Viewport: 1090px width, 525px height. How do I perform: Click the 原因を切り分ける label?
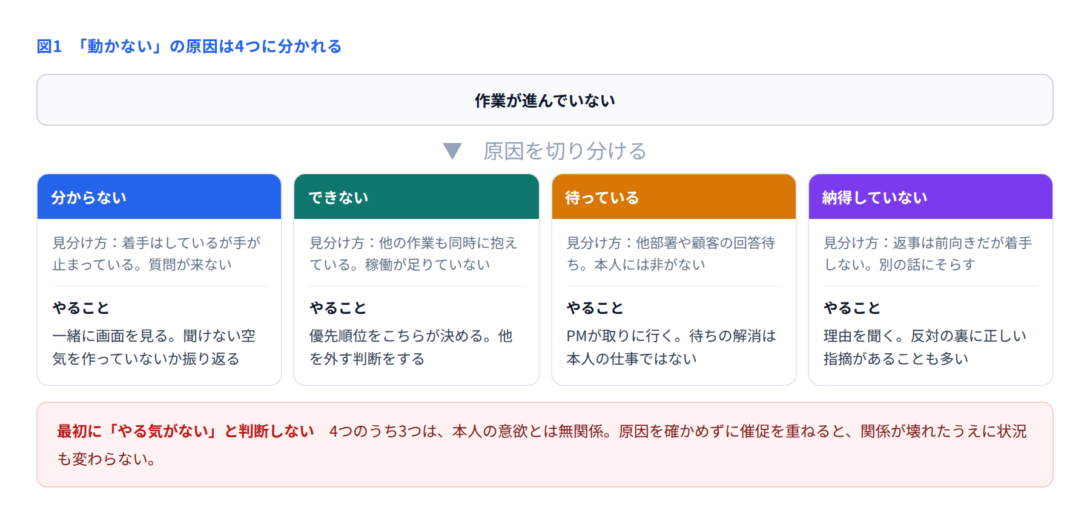pyautogui.click(x=564, y=151)
